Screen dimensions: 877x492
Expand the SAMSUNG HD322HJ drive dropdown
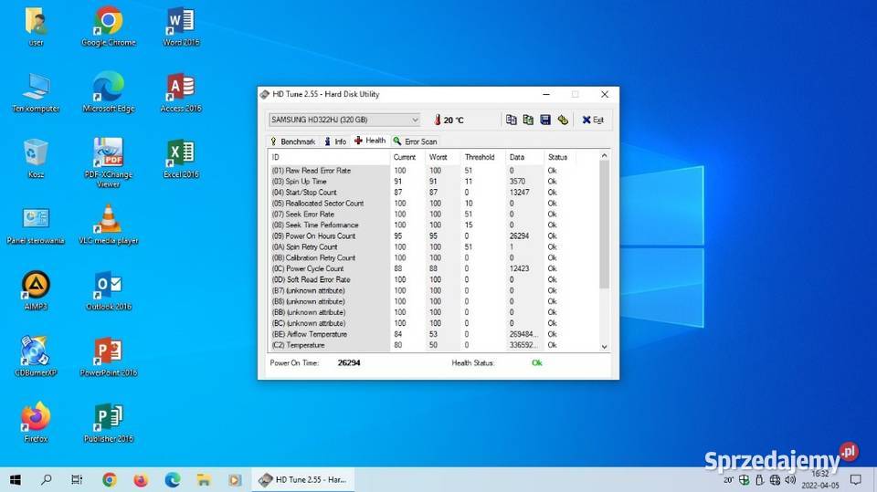click(415, 120)
